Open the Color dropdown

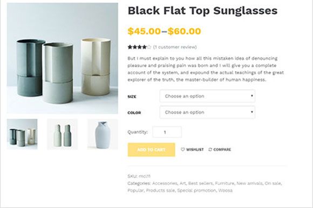(x=207, y=113)
